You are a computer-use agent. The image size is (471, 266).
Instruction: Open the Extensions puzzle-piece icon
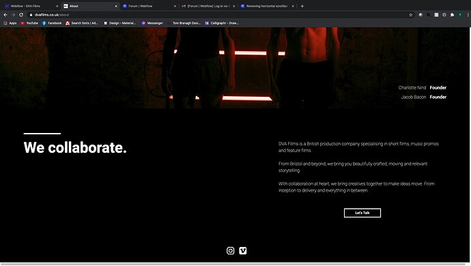pyautogui.click(x=452, y=15)
